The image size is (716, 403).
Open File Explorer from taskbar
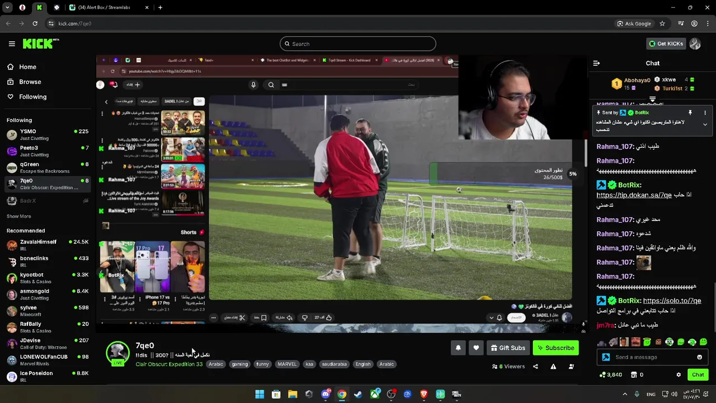[x=293, y=394]
